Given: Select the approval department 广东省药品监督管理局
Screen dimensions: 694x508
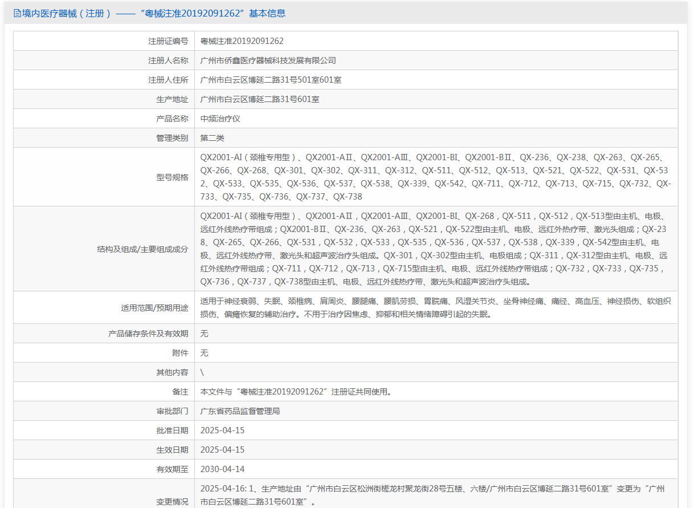Looking at the screenshot, I should pos(240,411).
